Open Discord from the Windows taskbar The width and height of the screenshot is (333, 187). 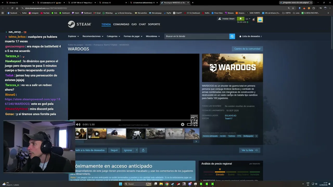coord(190,184)
